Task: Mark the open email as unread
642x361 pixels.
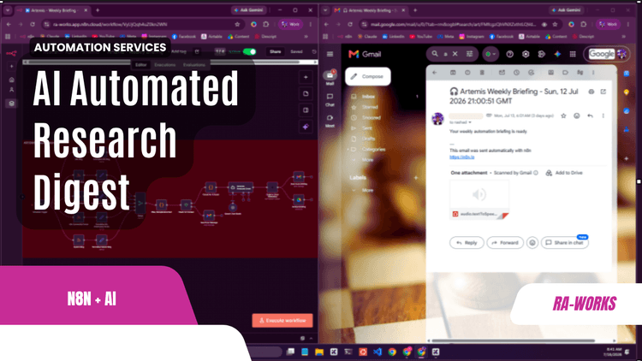Action: tap(502, 73)
